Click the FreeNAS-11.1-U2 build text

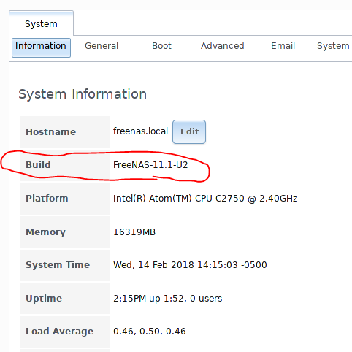(x=150, y=165)
